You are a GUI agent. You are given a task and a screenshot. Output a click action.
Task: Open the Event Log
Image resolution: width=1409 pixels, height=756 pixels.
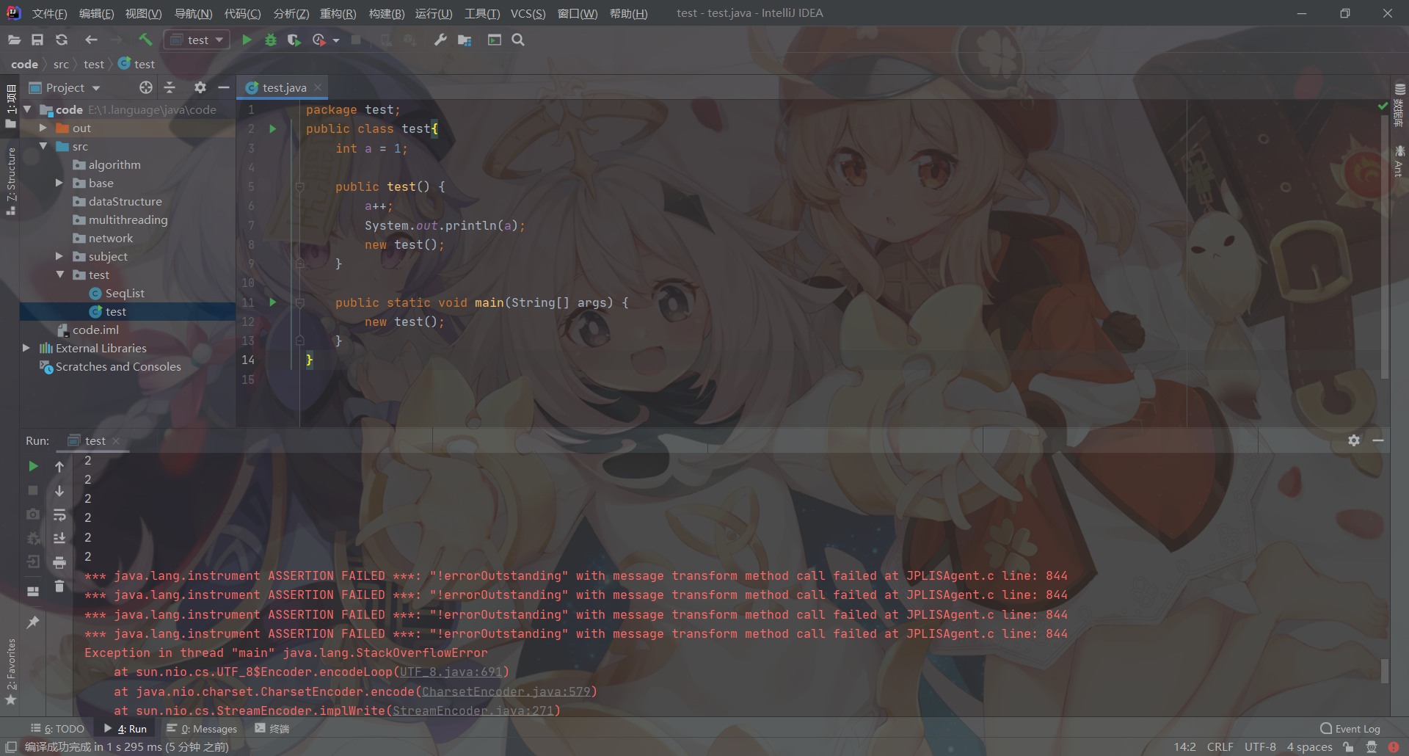coord(1350,729)
